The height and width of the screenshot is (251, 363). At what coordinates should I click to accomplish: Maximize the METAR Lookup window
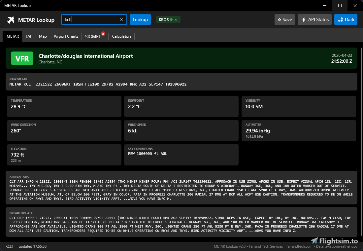(340, 6)
